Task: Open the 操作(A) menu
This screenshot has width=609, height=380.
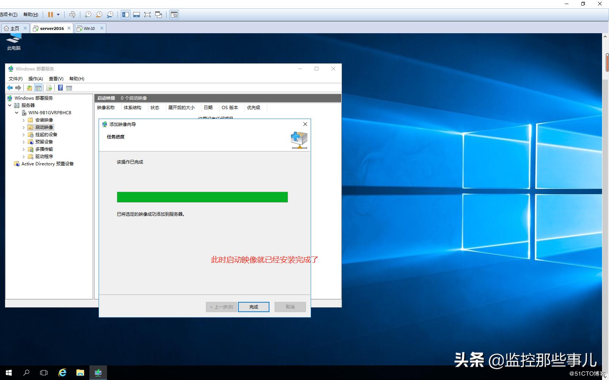Action: click(35, 78)
